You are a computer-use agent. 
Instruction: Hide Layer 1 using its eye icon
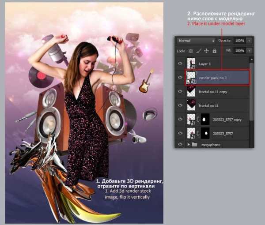pos(180,64)
